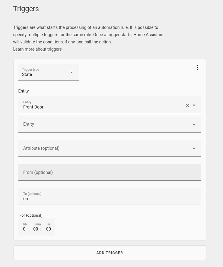Click the Front Door entity text

point(33,107)
